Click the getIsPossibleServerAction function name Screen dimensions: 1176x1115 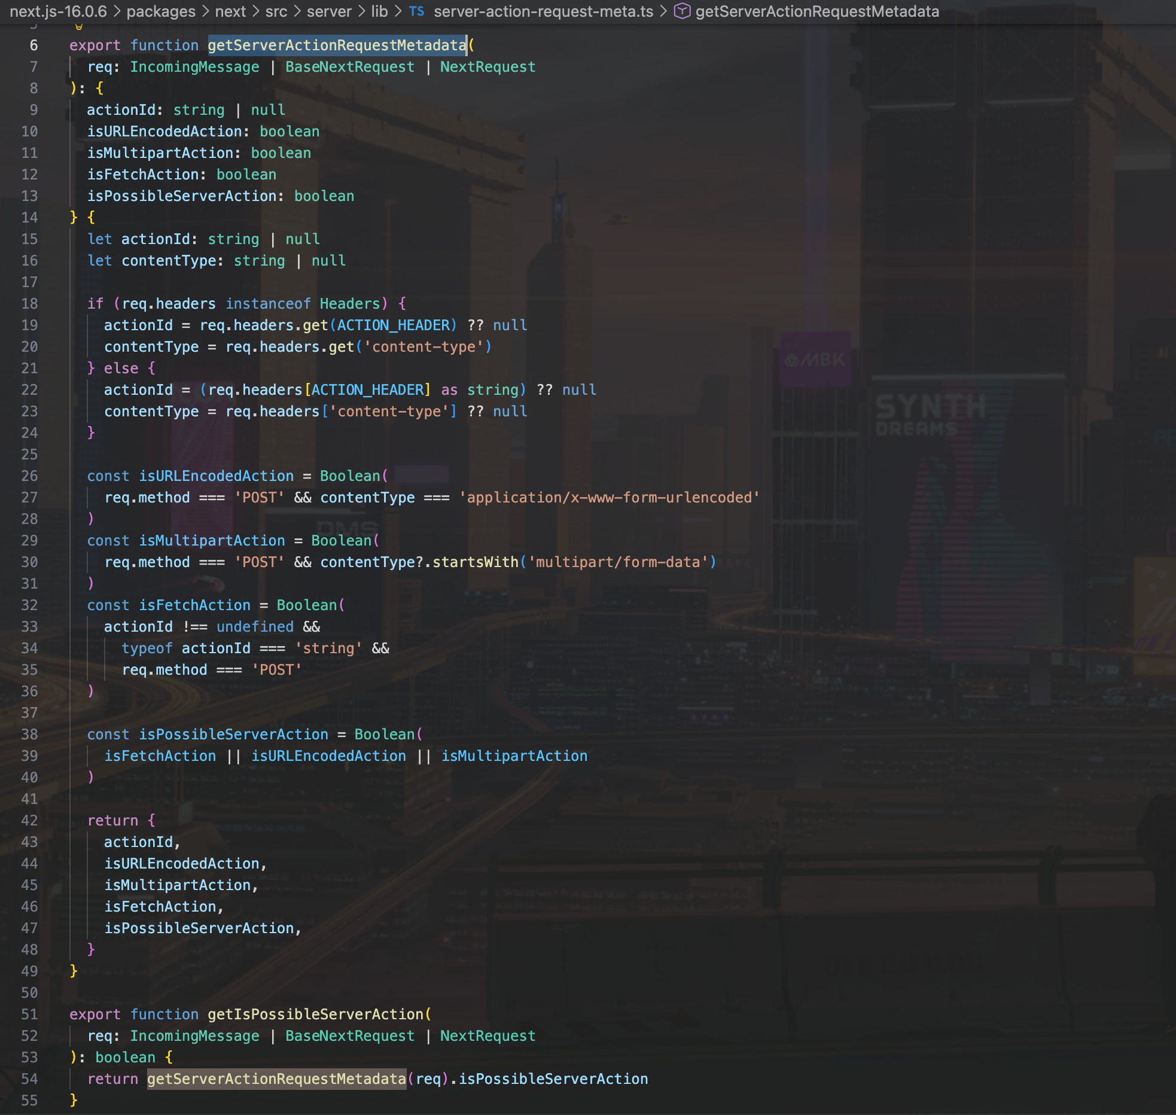(x=316, y=1015)
